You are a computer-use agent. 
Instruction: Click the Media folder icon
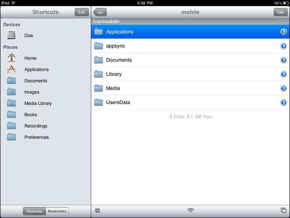(x=99, y=88)
